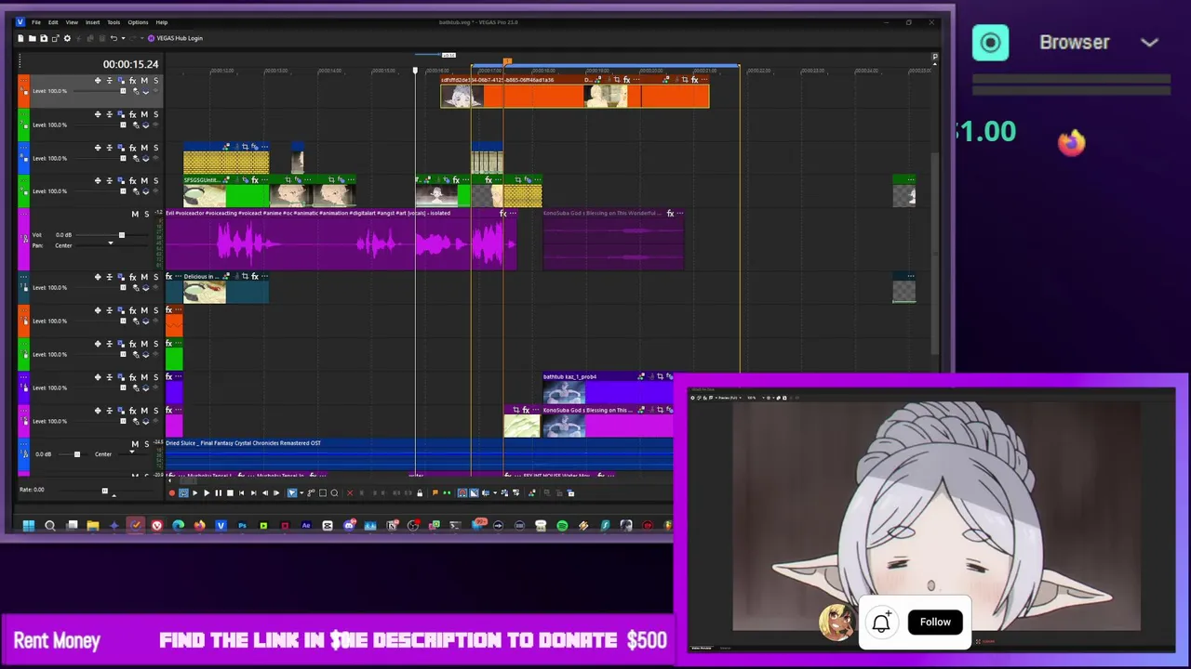
Task: Toggle Loop Playback in the transport bar
Action: coord(183,492)
